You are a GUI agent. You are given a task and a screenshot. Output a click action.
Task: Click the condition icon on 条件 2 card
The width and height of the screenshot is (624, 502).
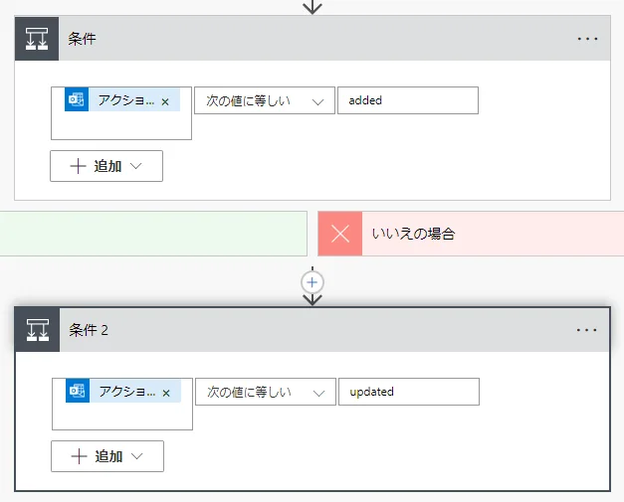[x=38, y=330]
